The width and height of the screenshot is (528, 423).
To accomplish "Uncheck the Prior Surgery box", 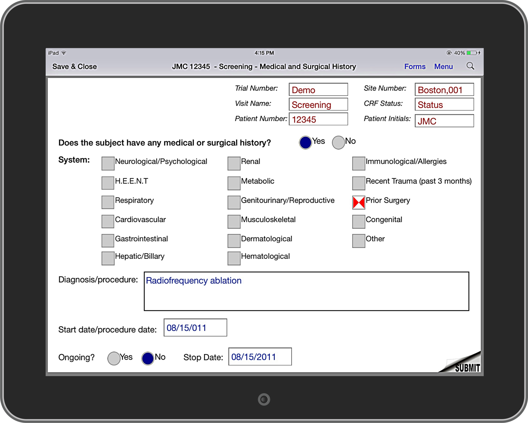I will [358, 202].
